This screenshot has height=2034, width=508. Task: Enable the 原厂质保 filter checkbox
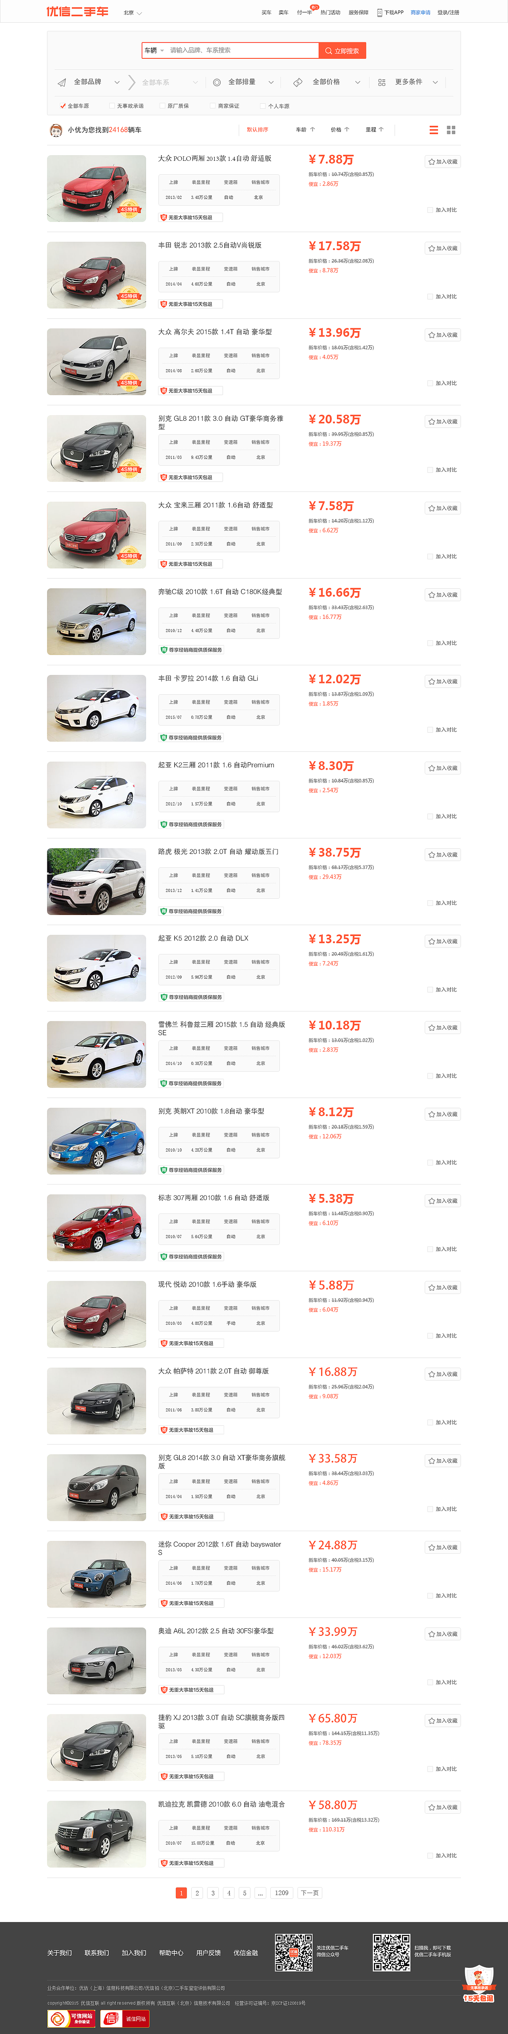[x=162, y=106]
